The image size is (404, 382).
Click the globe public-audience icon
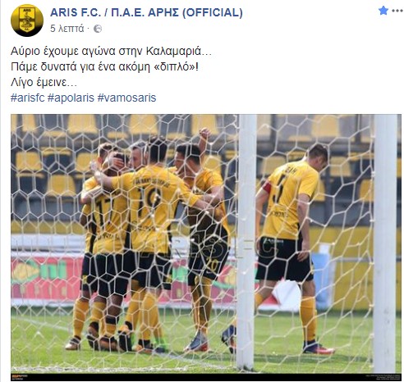[98, 29]
